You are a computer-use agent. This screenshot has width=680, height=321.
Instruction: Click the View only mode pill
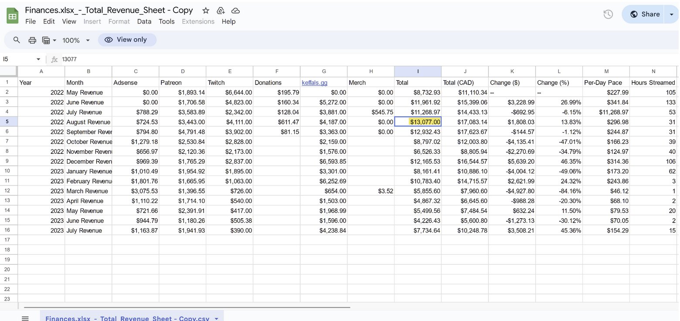pos(127,40)
